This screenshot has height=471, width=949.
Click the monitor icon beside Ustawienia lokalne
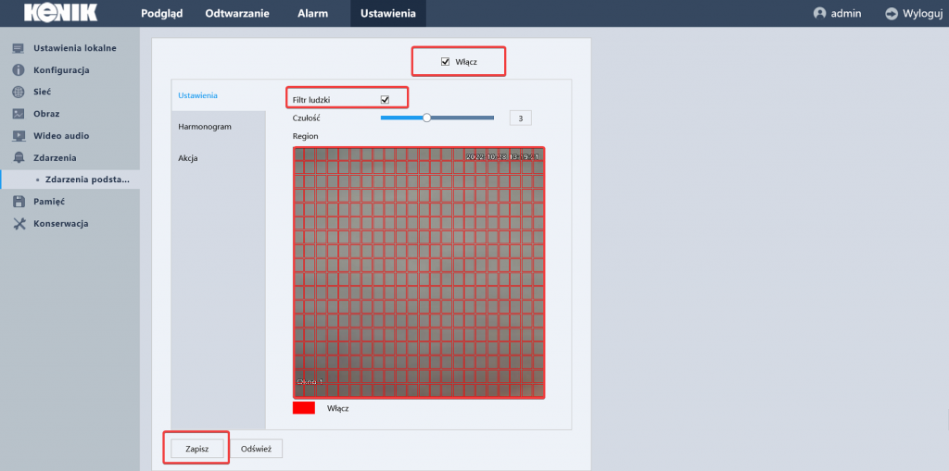pyautogui.click(x=18, y=48)
